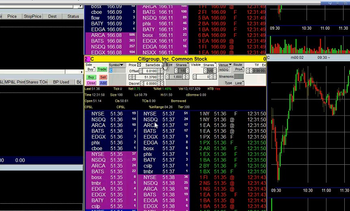Click the BP Used column header
The image size is (350, 211).
click(x=61, y=82)
